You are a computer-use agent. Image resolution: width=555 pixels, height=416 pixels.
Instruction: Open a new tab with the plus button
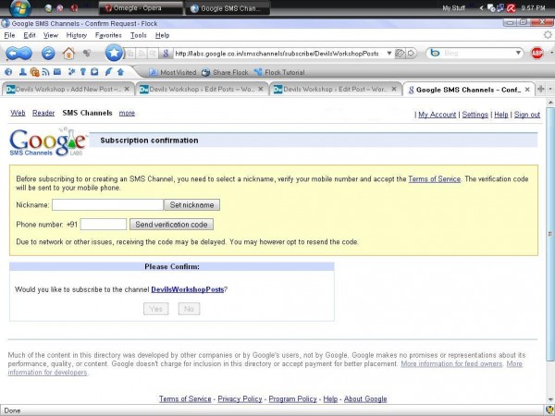coord(540,89)
